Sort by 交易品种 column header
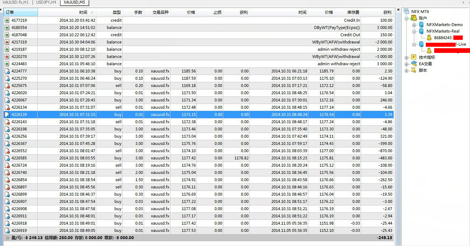The image size is (470, 246). (157, 12)
